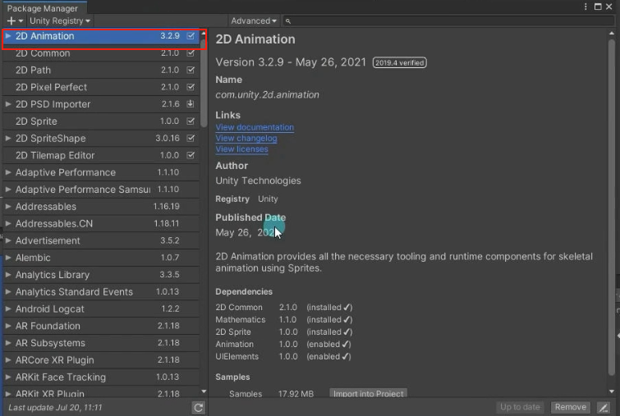Open View licenses link
Image resolution: width=620 pixels, height=416 pixels.
241,149
